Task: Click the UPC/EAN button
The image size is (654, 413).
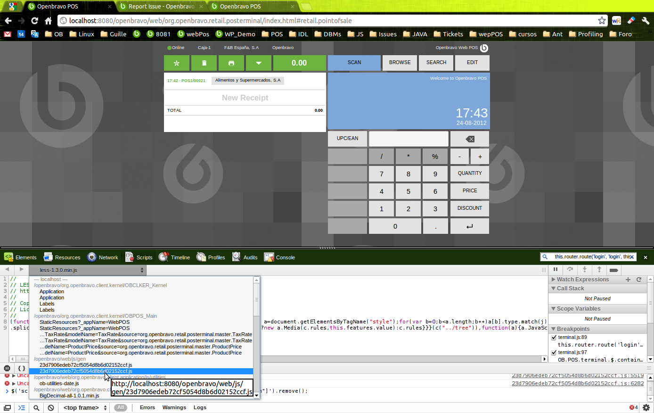Action: (347, 139)
